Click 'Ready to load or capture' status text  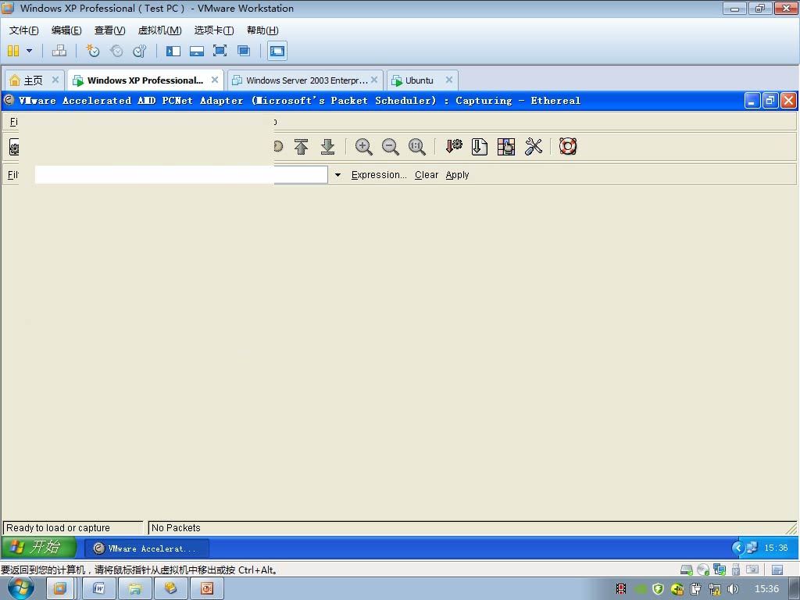(58, 527)
